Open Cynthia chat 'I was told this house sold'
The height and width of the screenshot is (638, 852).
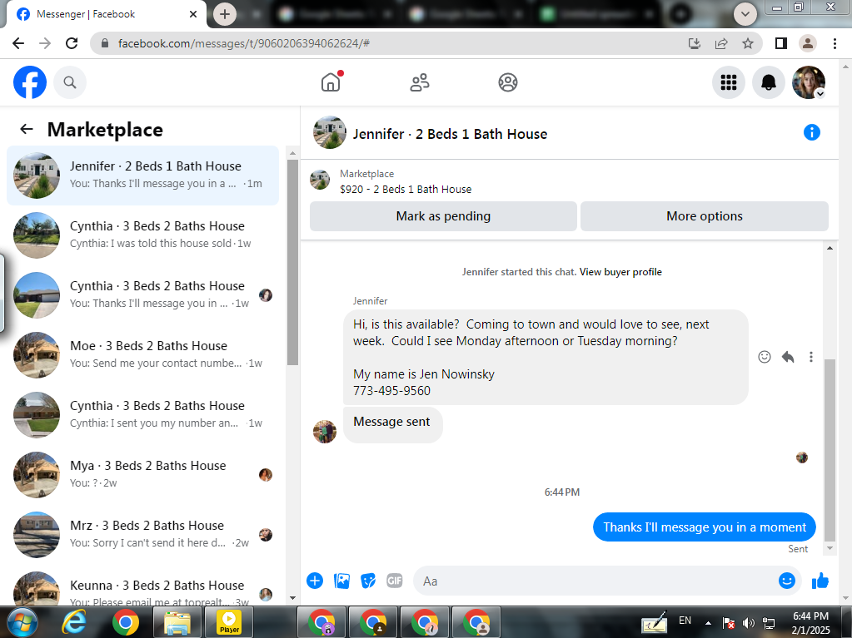(x=142, y=235)
